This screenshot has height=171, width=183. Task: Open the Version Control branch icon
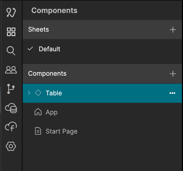click(11, 89)
